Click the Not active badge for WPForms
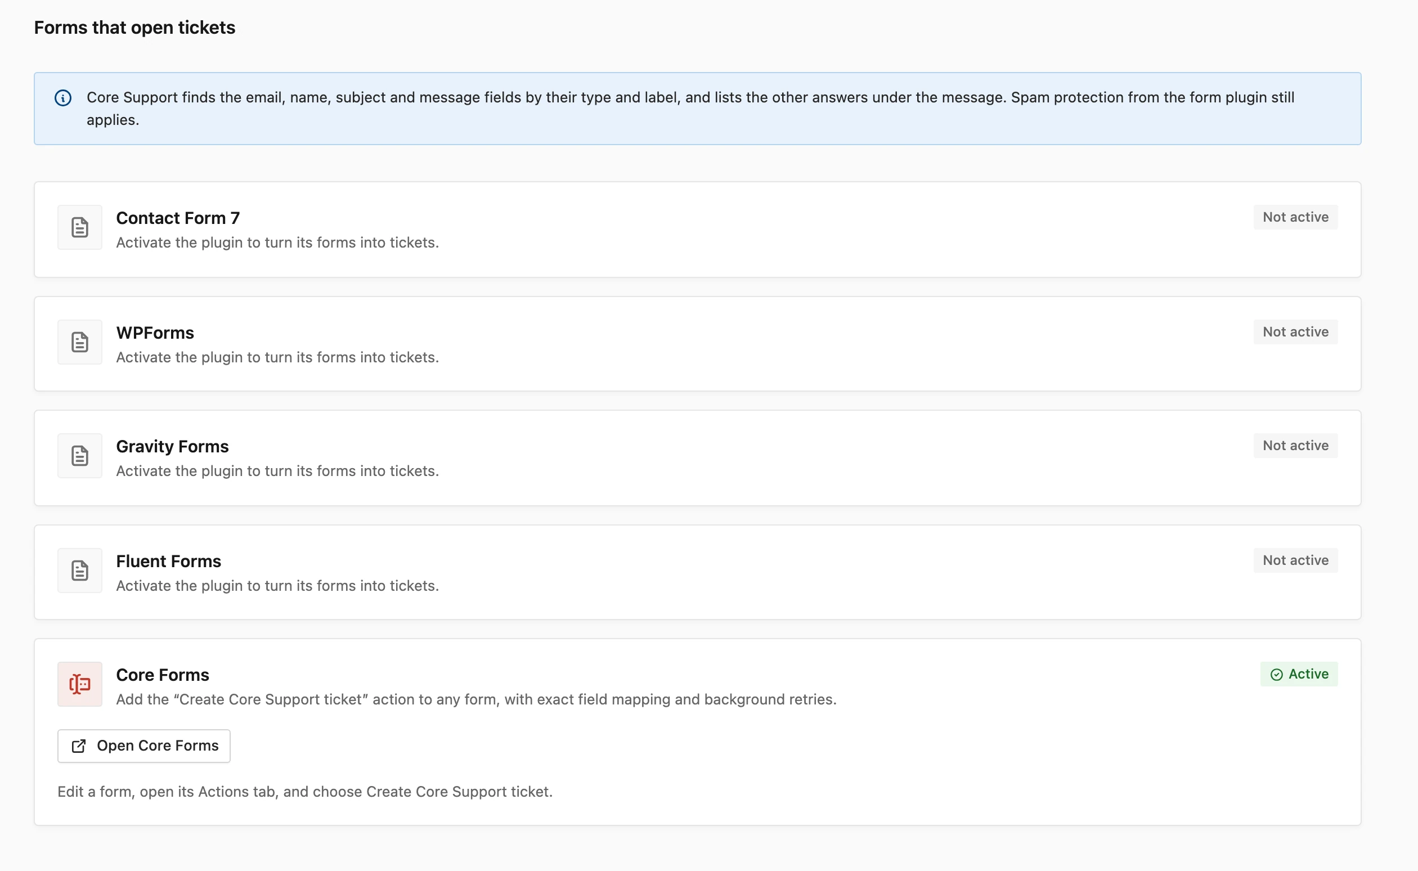This screenshot has height=871, width=1418. pos(1295,332)
